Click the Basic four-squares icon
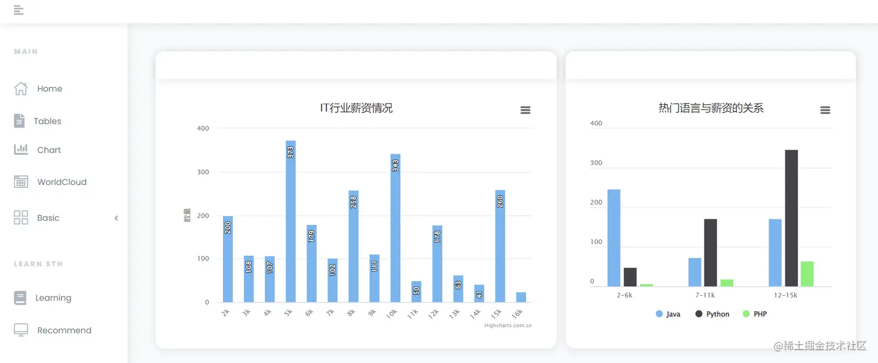 pyautogui.click(x=21, y=217)
